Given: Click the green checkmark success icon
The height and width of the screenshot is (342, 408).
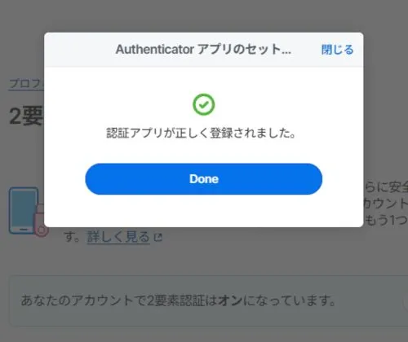Looking at the screenshot, I should click(x=204, y=104).
